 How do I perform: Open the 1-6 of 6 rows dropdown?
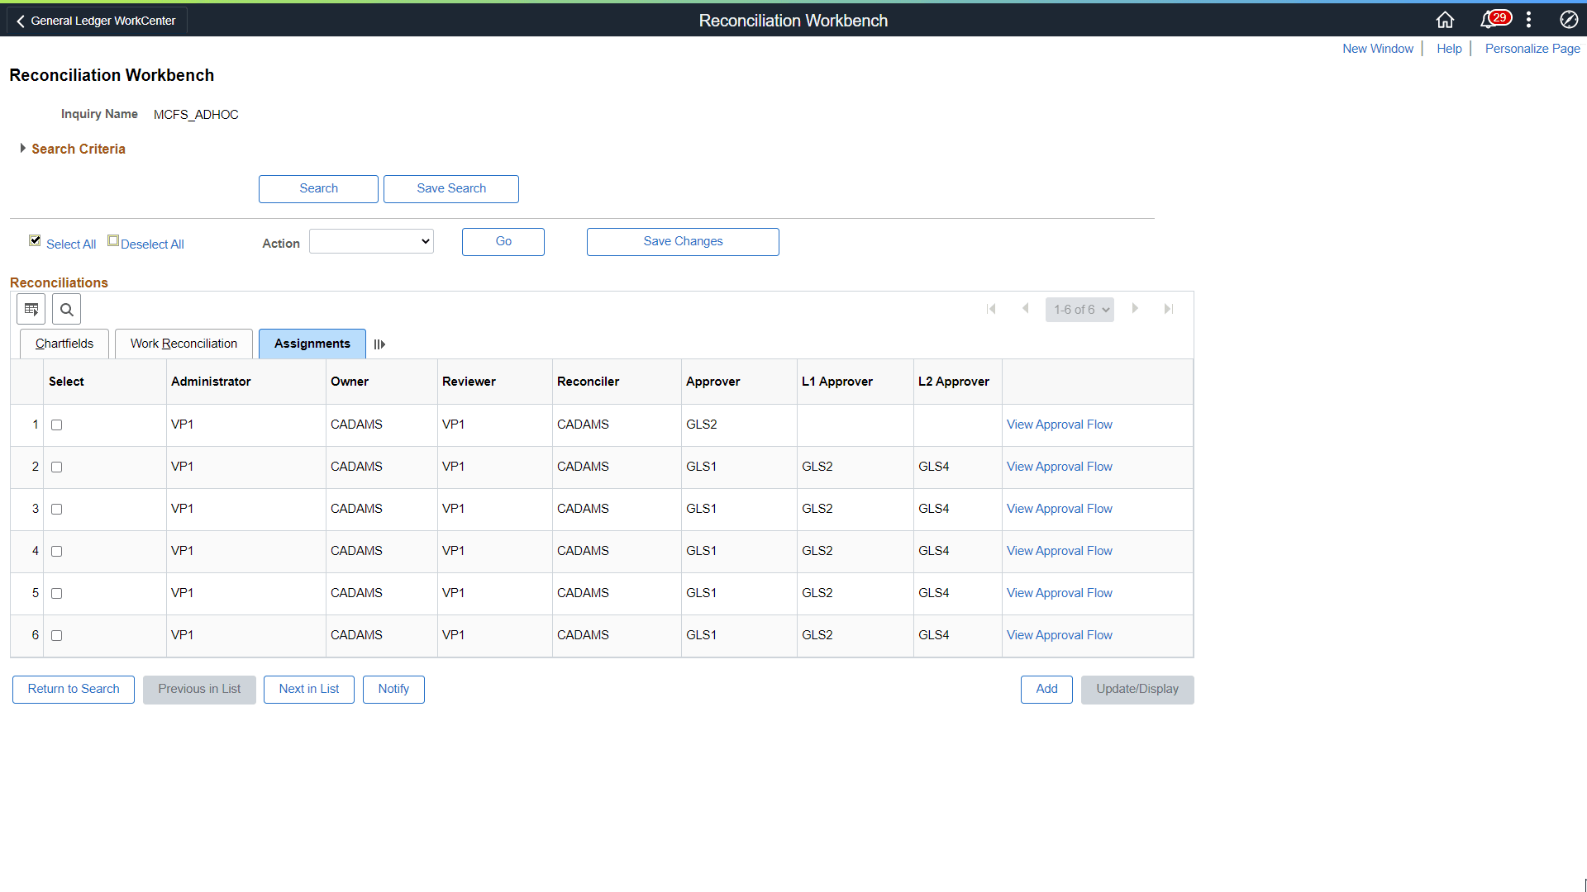[x=1079, y=309]
